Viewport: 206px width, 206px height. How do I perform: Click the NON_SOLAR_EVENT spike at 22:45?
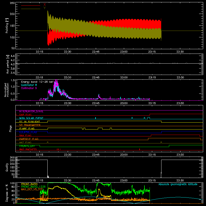[x=96, y=118]
